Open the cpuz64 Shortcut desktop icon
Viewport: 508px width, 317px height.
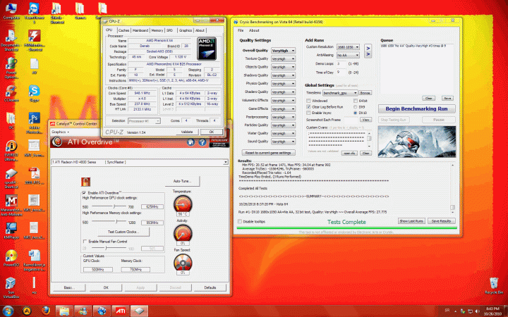(x=11, y=178)
